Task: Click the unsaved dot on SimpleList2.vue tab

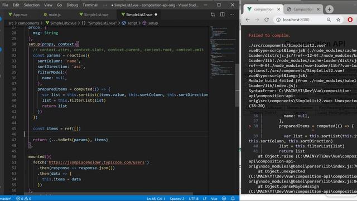Action: pyautogui.click(x=156, y=15)
